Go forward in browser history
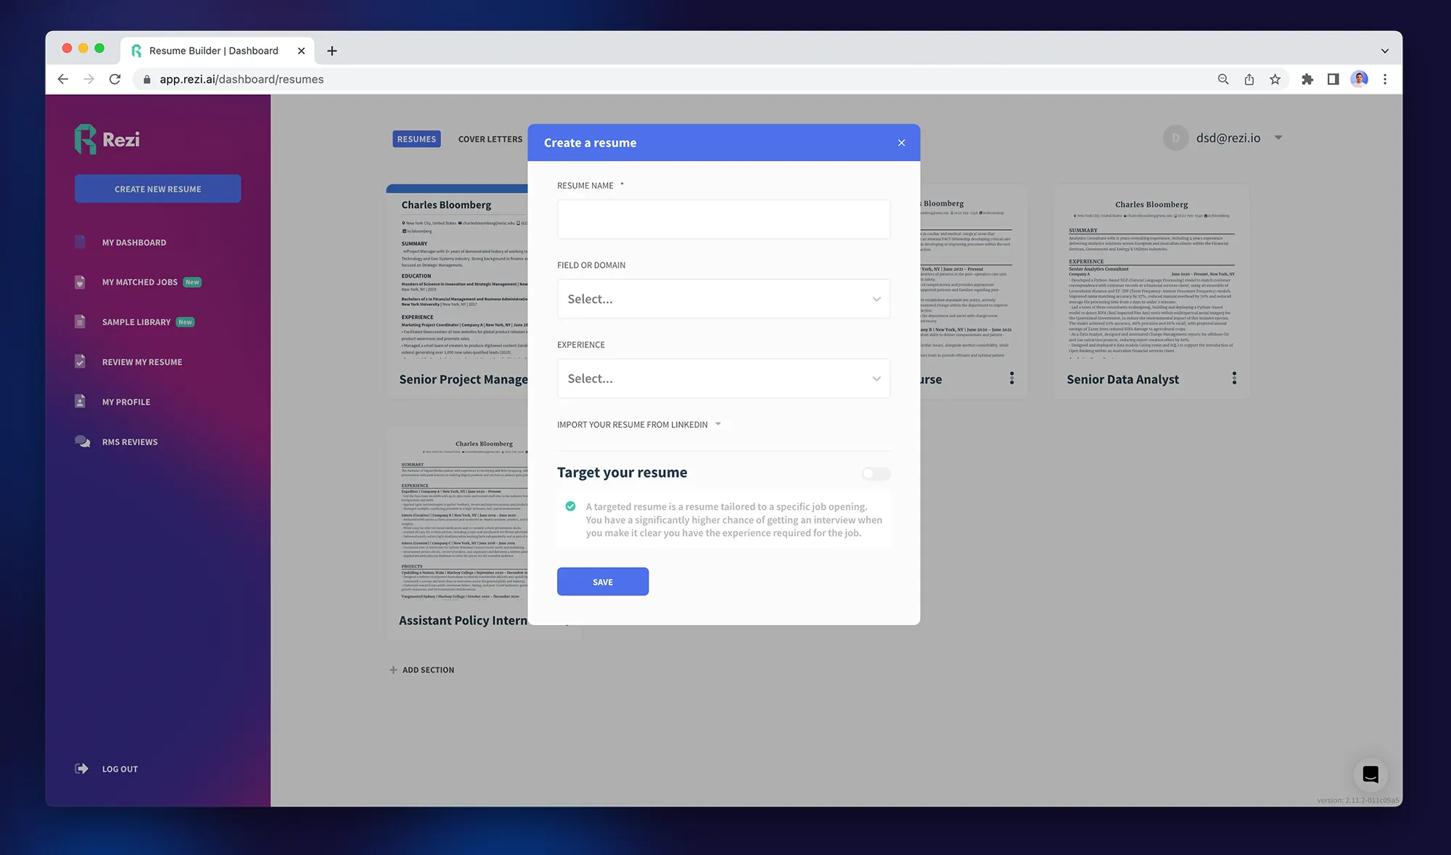This screenshot has width=1451, height=855. click(89, 79)
